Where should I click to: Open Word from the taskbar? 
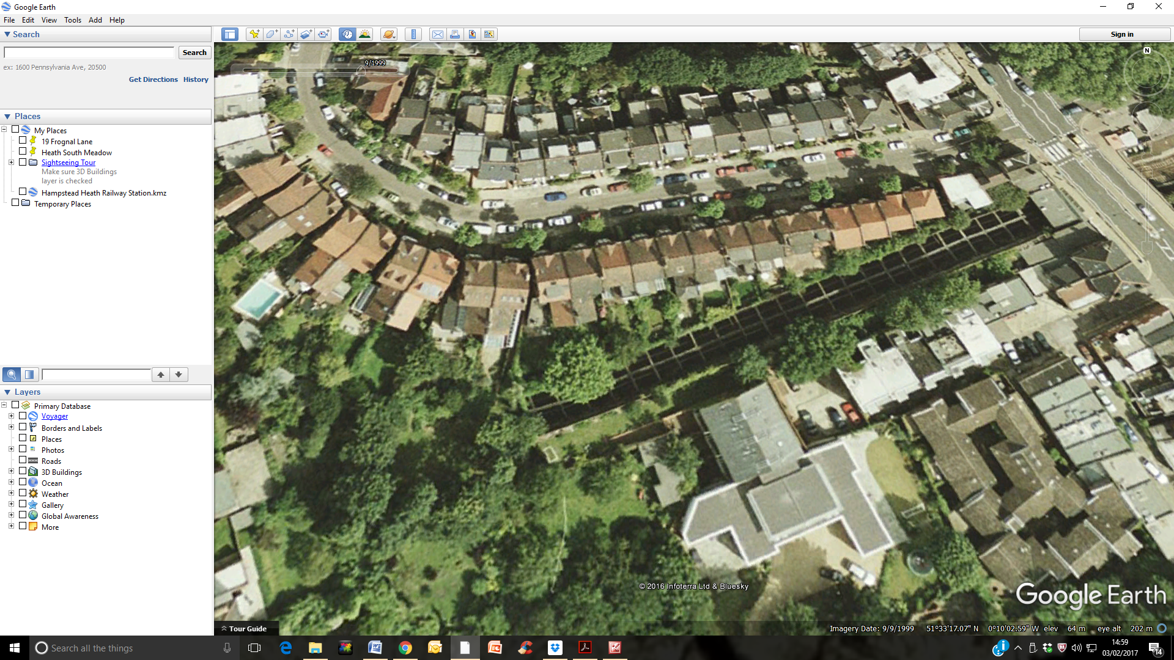coord(375,648)
